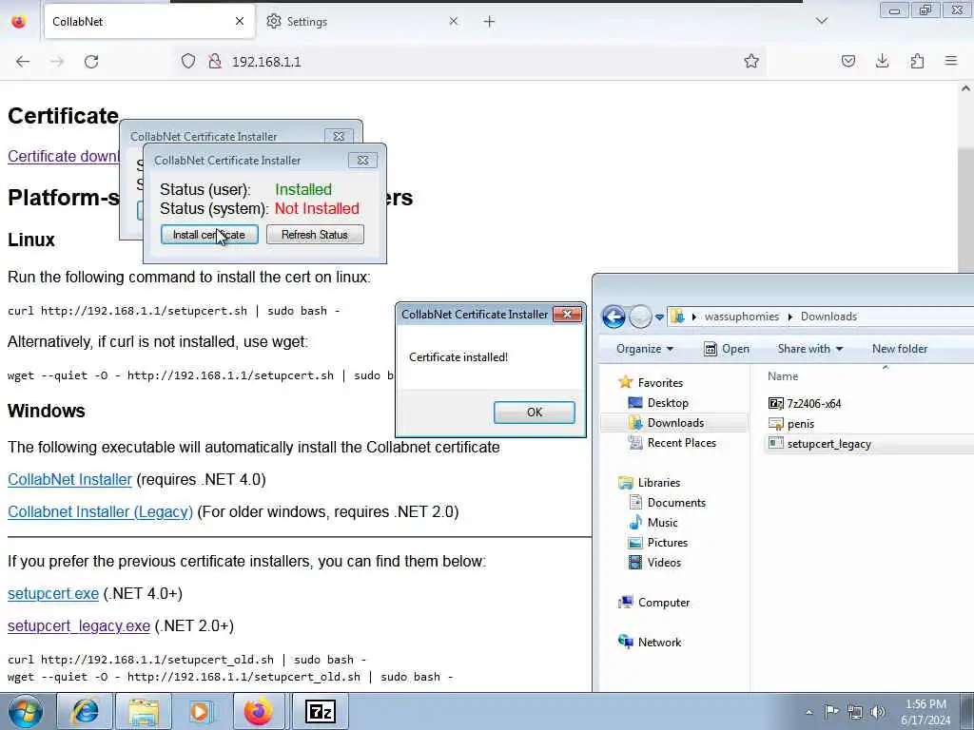Open the volume speaker tray icon
974x730 pixels.
pyautogui.click(x=877, y=711)
